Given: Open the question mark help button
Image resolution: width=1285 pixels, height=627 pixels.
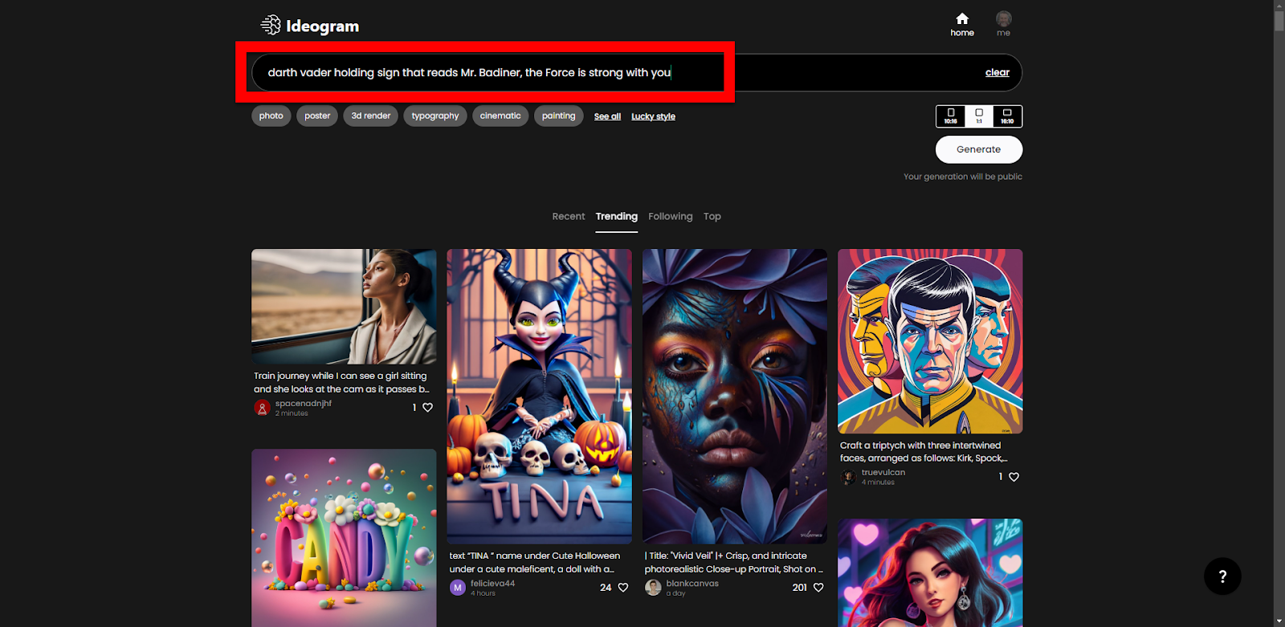Looking at the screenshot, I should pyautogui.click(x=1222, y=576).
